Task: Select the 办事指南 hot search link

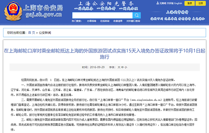Action: (x=92, y=21)
